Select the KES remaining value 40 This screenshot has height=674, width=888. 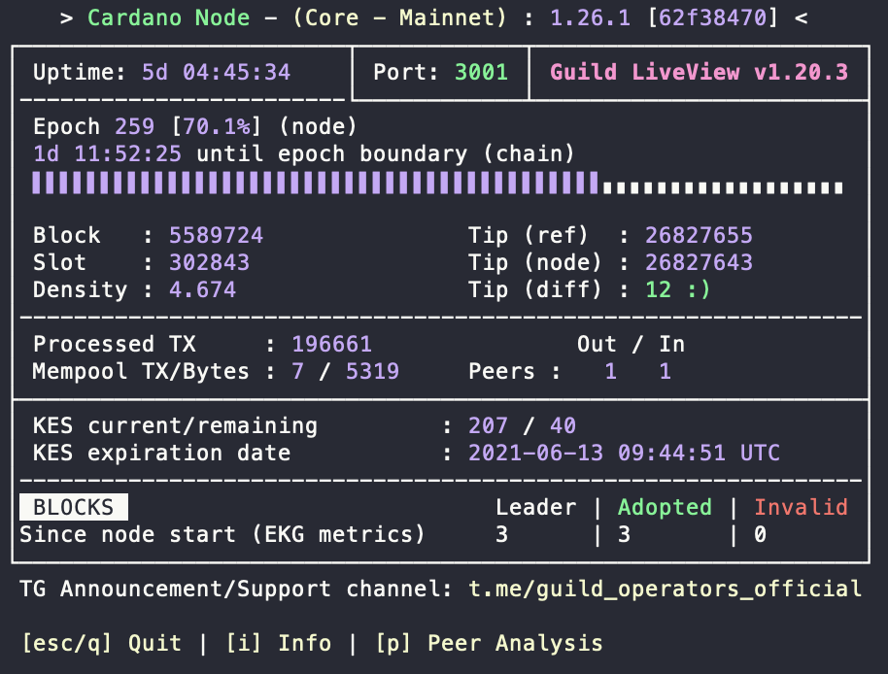pyautogui.click(x=563, y=425)
